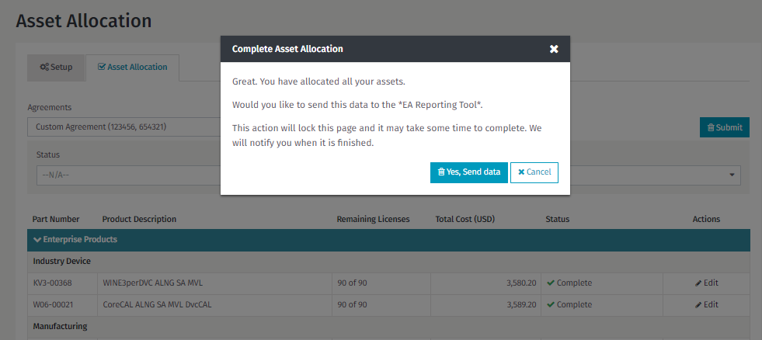The width and height of the screenshot is (762, 340).
Task: Open part number KV3-00368 link
Action: [52, 283]
